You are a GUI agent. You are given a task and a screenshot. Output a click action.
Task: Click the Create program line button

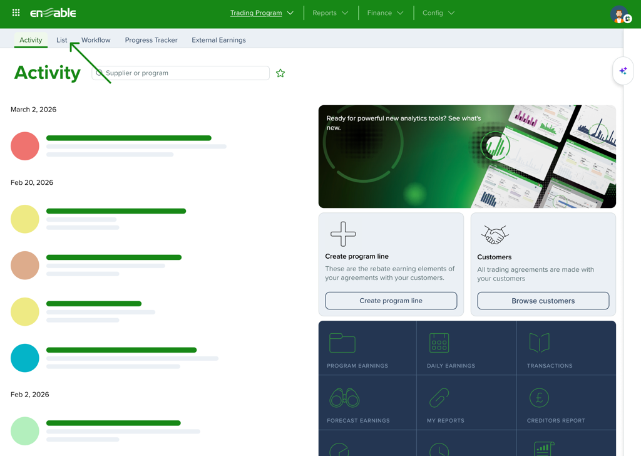pos(391,301)
